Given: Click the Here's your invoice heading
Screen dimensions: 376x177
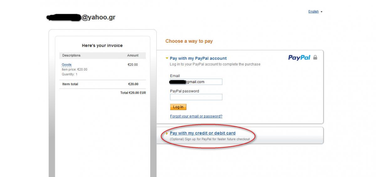Looking at the screenshot, I should click(102, 46).
